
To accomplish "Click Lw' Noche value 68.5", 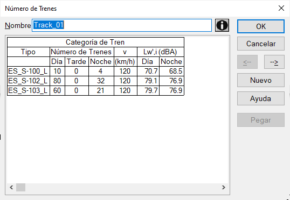I will tap(171, 71).
